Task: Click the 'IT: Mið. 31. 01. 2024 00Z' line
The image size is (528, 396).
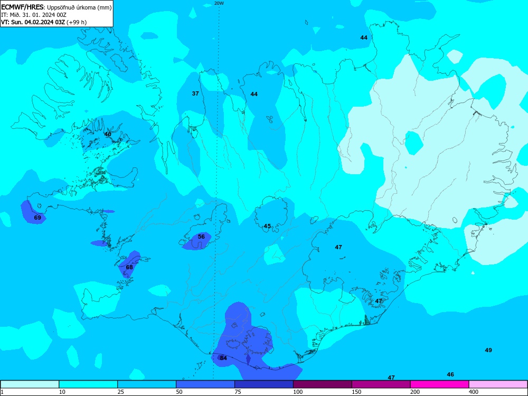Action: click(34, 15)
